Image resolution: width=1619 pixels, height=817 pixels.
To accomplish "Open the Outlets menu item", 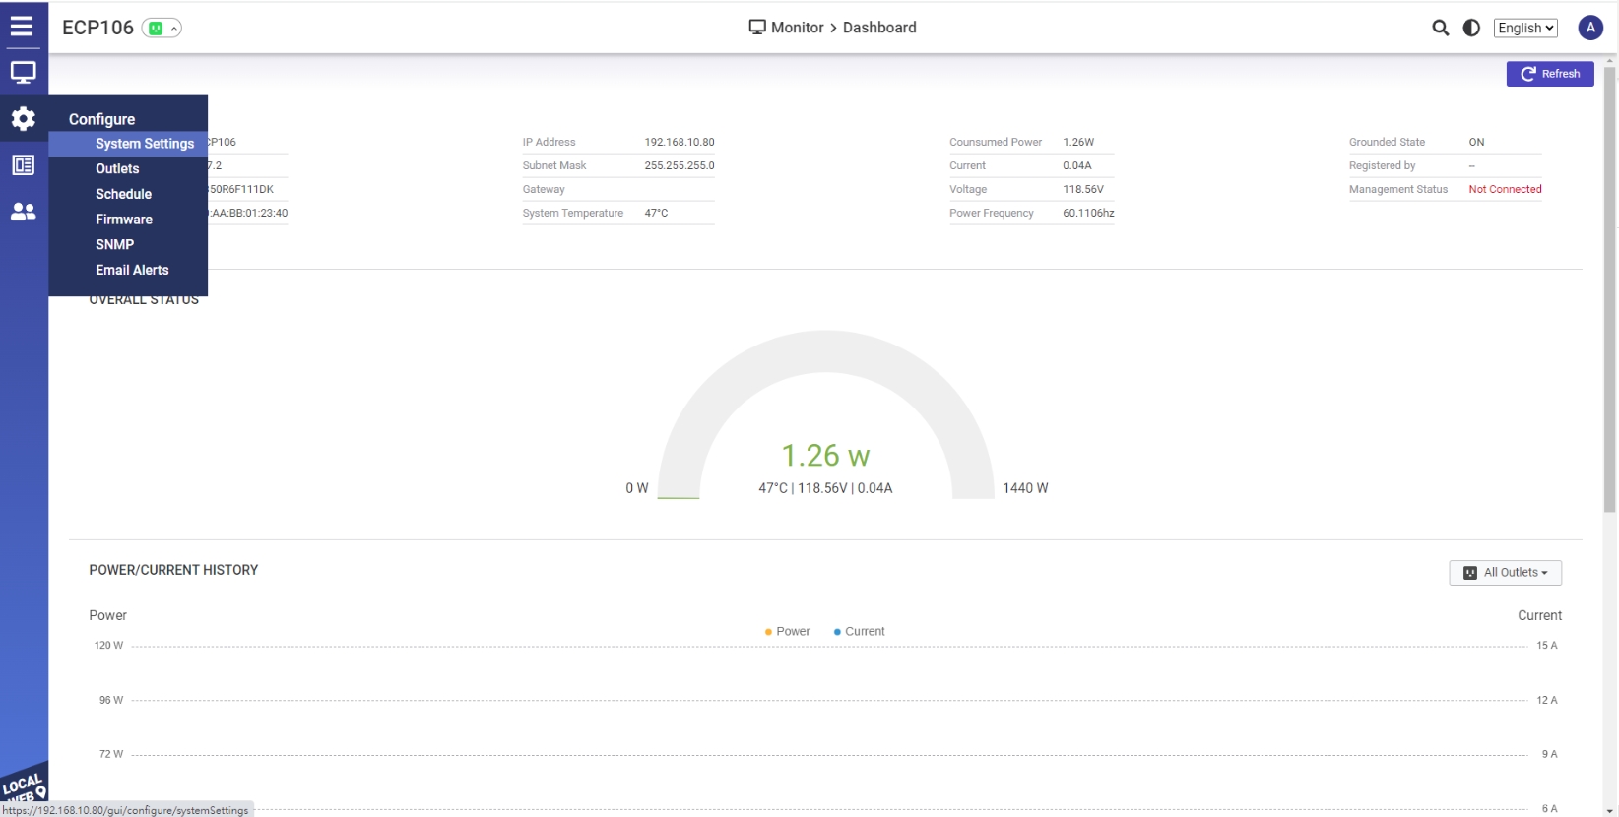I will [117, 169].
